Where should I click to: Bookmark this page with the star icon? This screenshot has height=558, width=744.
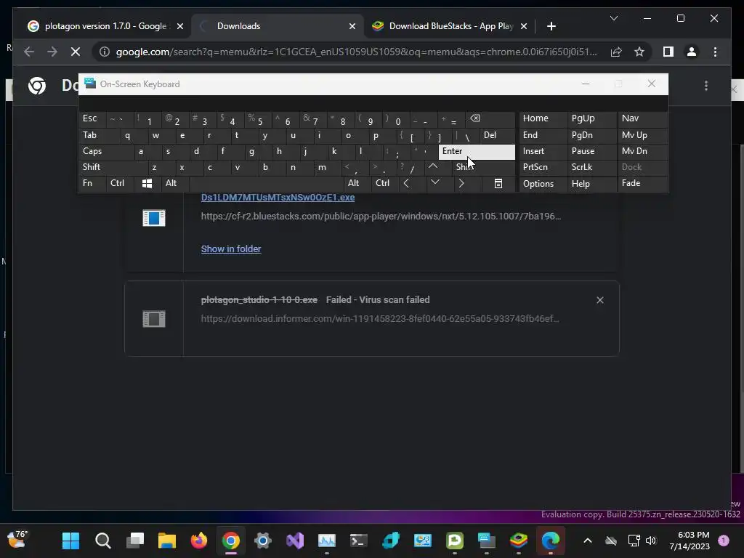click(x=639, y=52)
